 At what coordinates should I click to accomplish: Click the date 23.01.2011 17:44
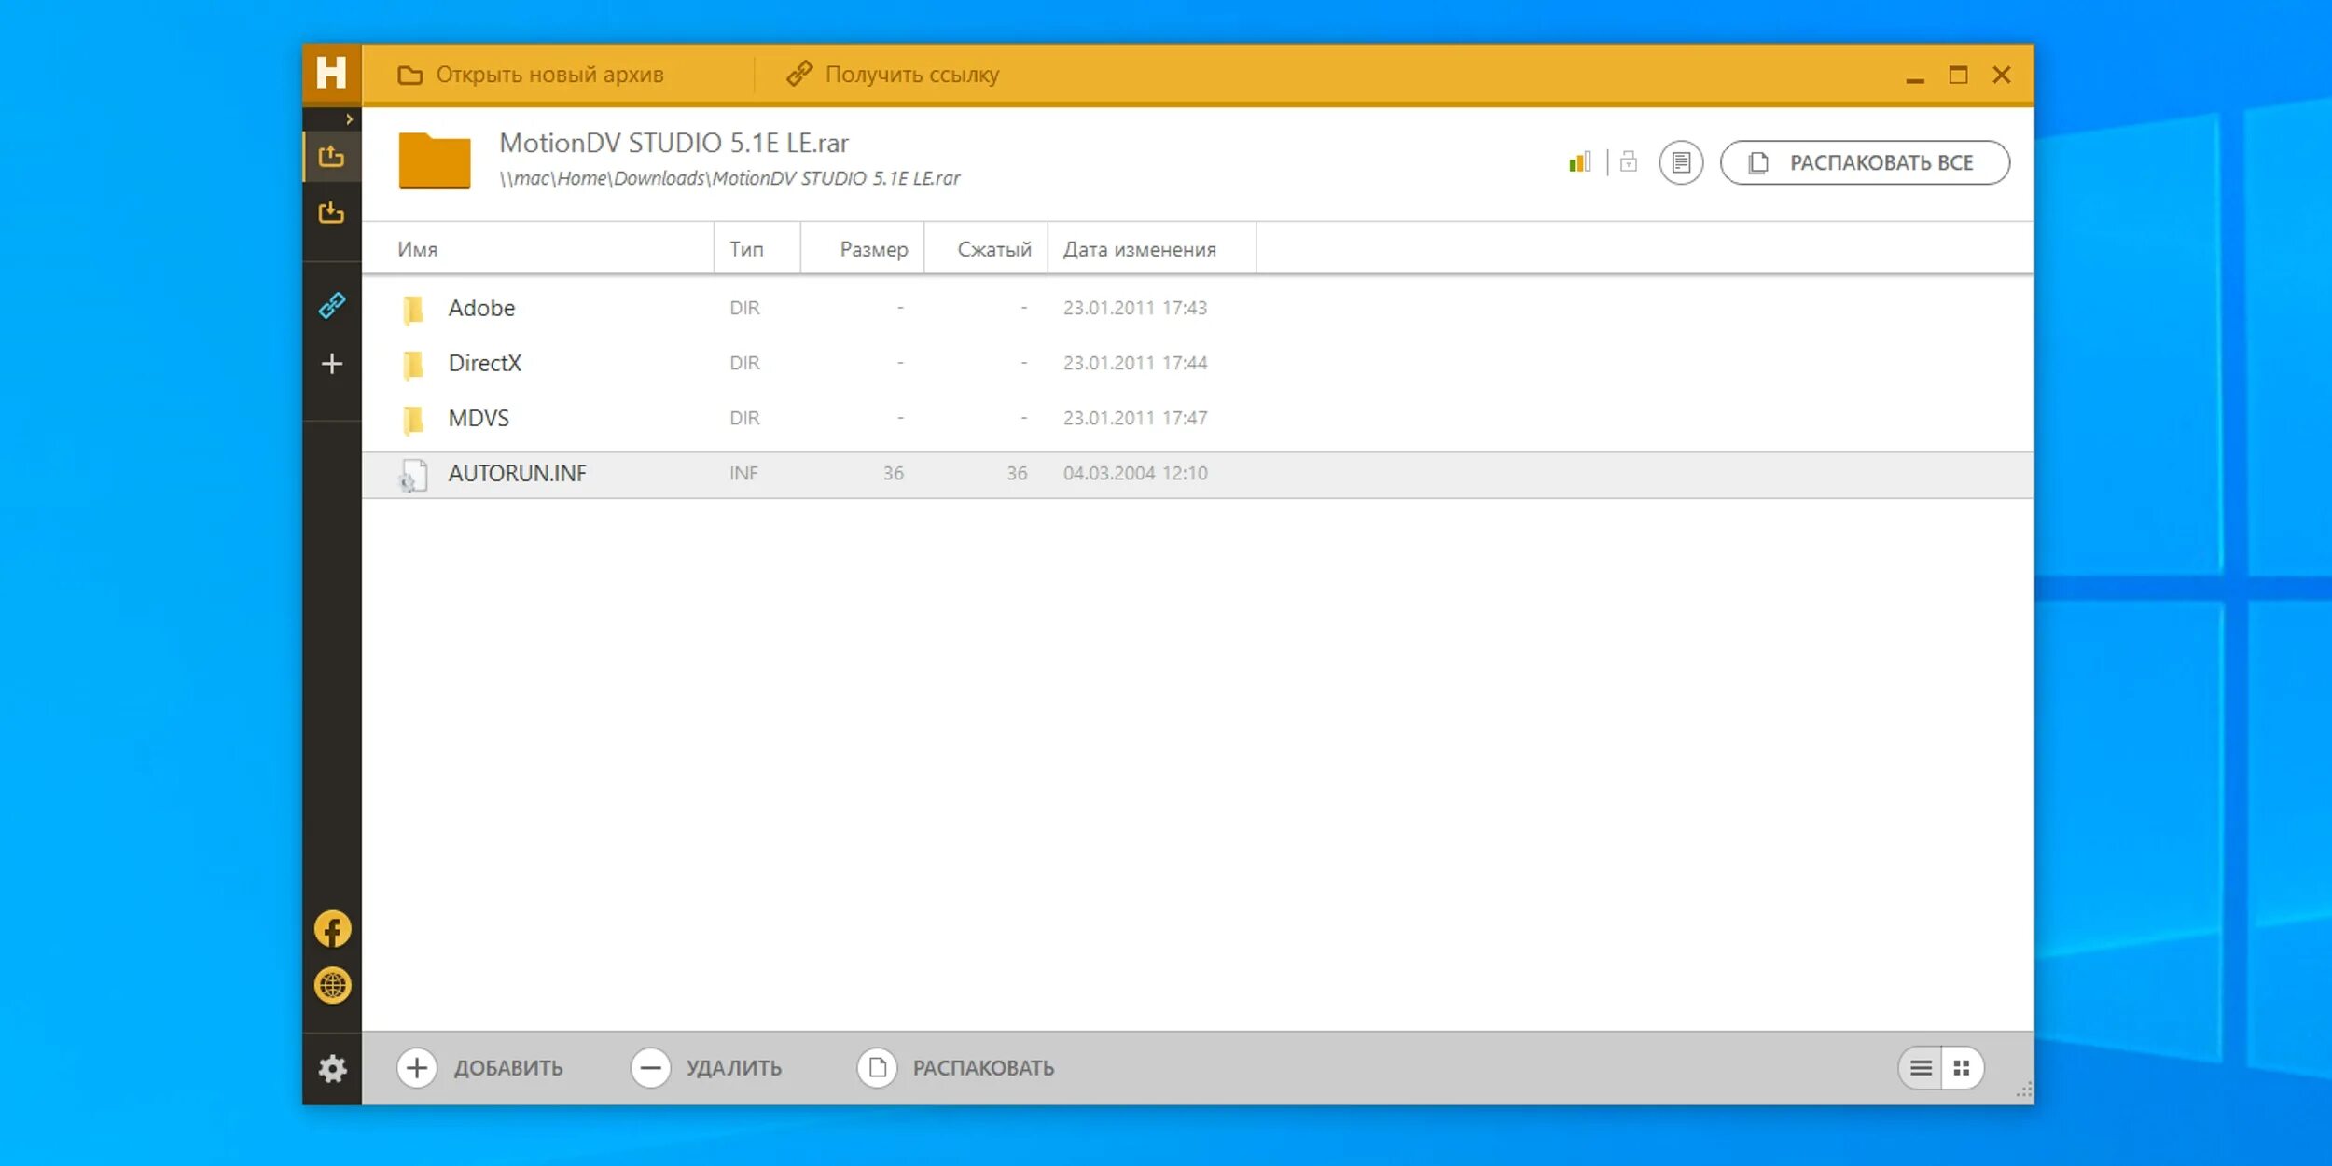(x=1135, y=363)
